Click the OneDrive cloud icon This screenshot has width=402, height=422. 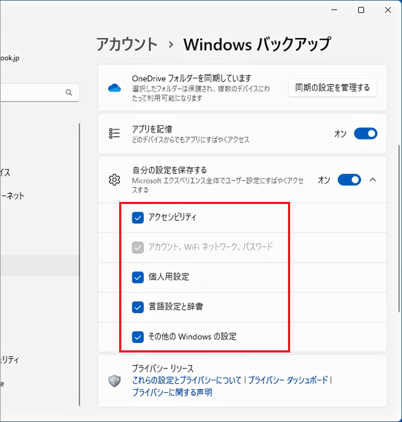pos(114,88)
